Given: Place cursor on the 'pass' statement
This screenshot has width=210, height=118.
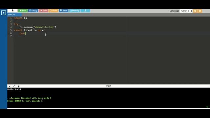Looking at the screenshot, I should point(22,33).
